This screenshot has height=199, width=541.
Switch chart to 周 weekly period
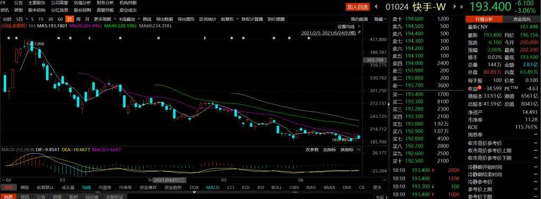point(78,19)
